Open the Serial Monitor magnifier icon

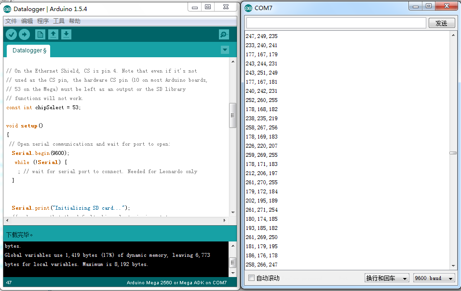pyautogui.click(x=224, y=35)
